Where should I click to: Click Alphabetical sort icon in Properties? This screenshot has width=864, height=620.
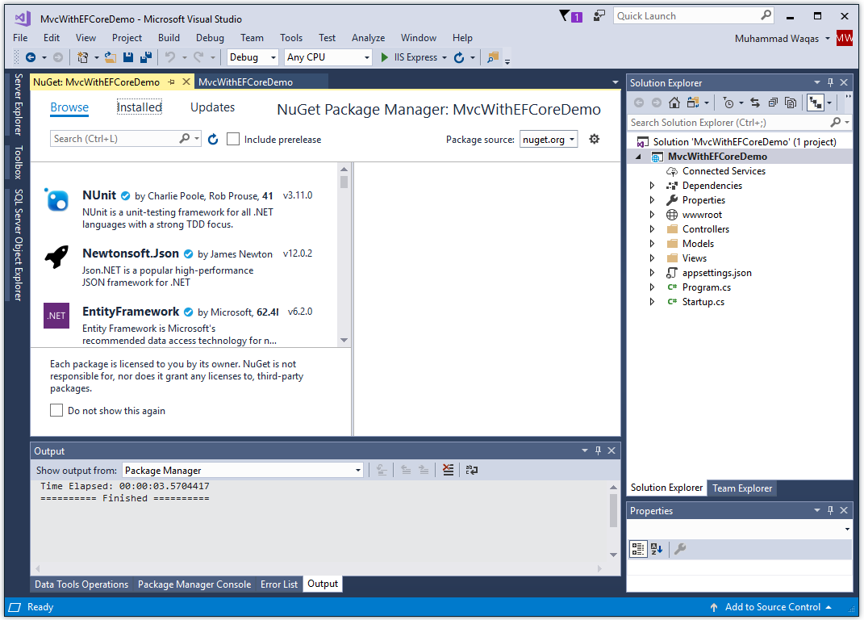coord(656,549)
